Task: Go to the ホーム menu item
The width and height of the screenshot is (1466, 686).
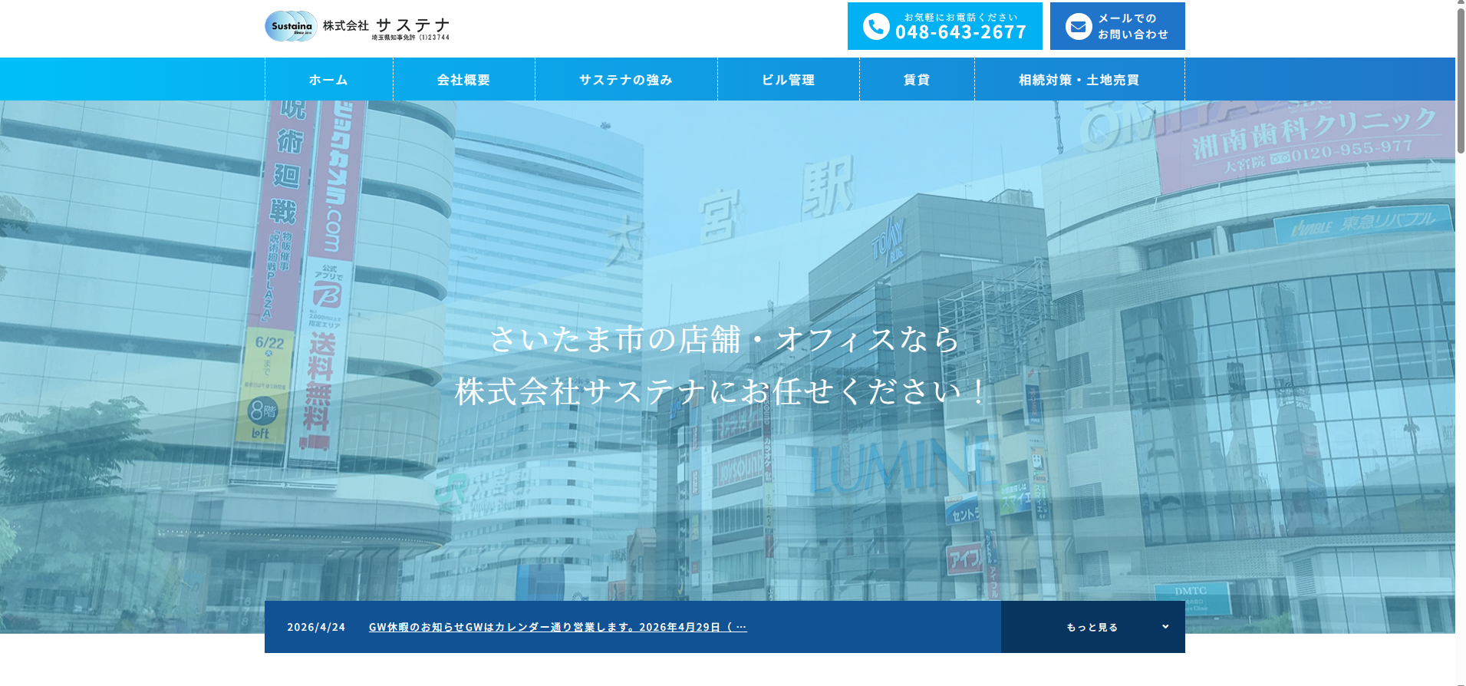Action: pyautogui.click(x=329, y=79)
